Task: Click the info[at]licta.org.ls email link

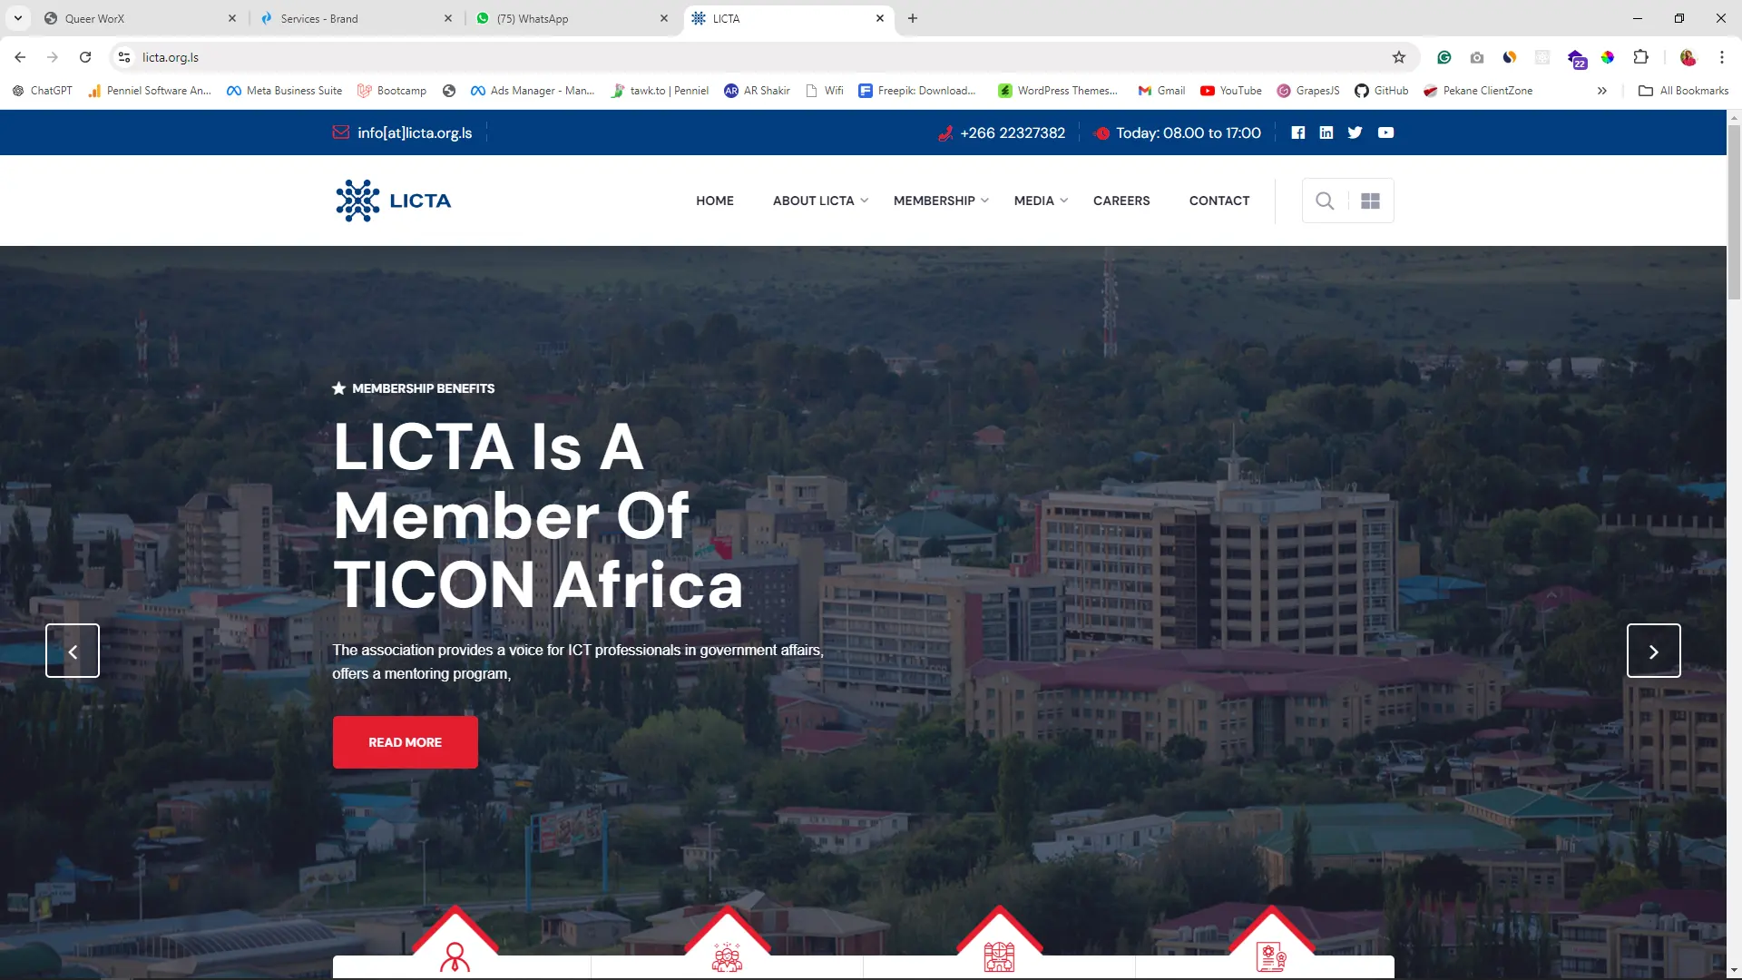Action: coord(414,132)
